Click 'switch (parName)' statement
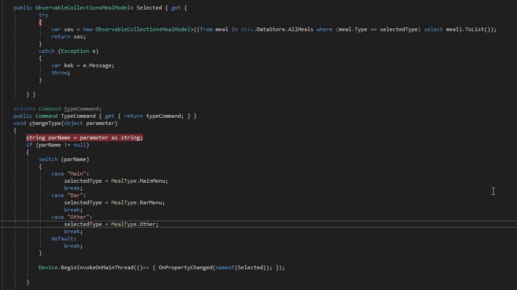 pyautogui.click(x=64, y=160)
